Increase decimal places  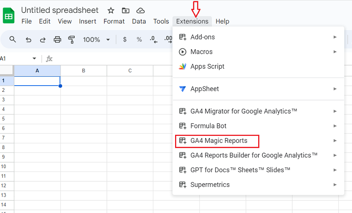click(x=168, y=39)
